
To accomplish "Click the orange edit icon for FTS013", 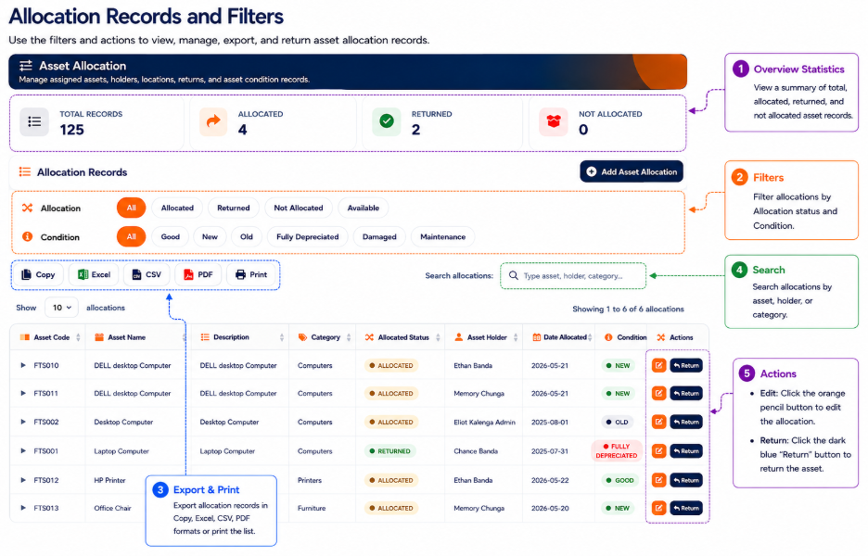I will [658, 508].
